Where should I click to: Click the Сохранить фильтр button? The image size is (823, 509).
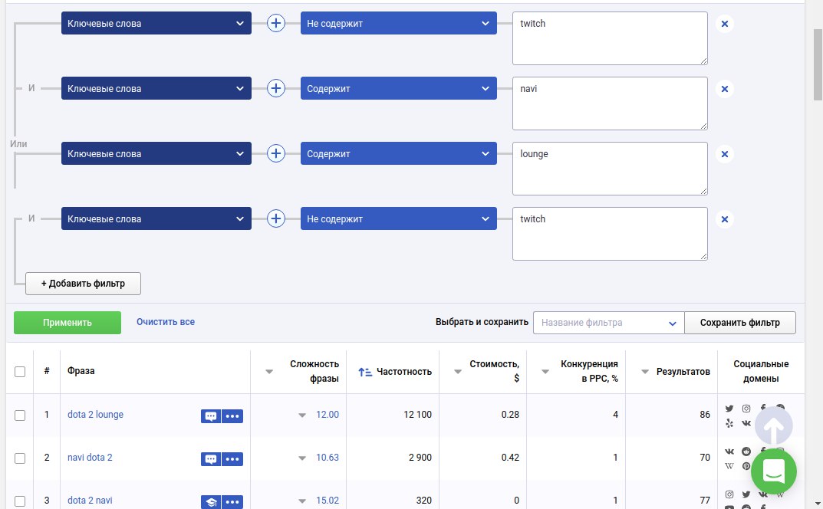click(740, 323)
